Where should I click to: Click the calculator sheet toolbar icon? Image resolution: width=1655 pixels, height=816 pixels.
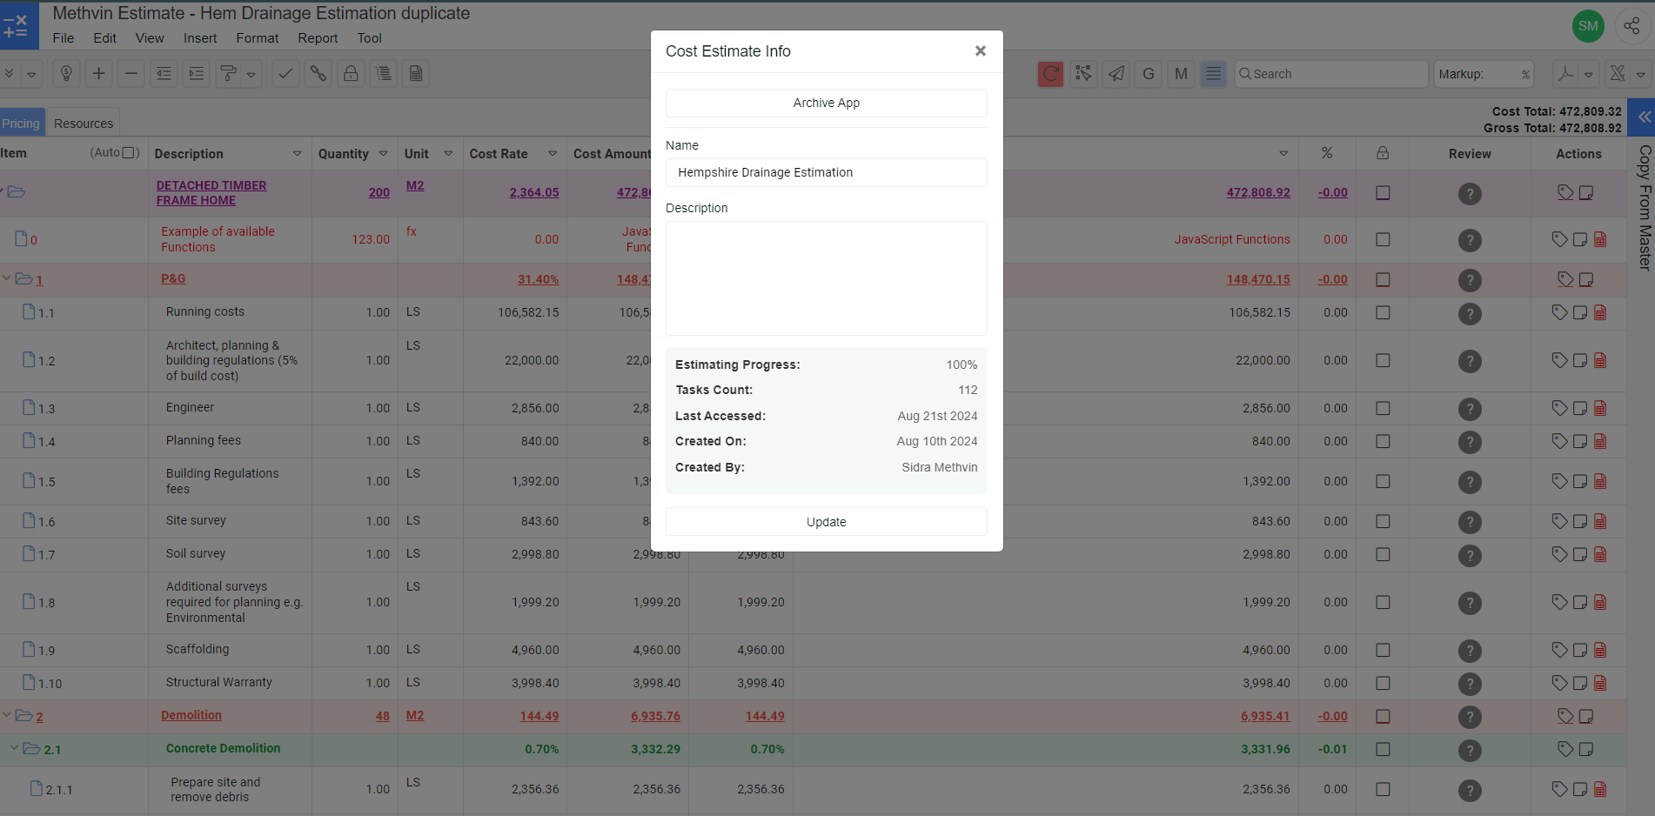416,74
